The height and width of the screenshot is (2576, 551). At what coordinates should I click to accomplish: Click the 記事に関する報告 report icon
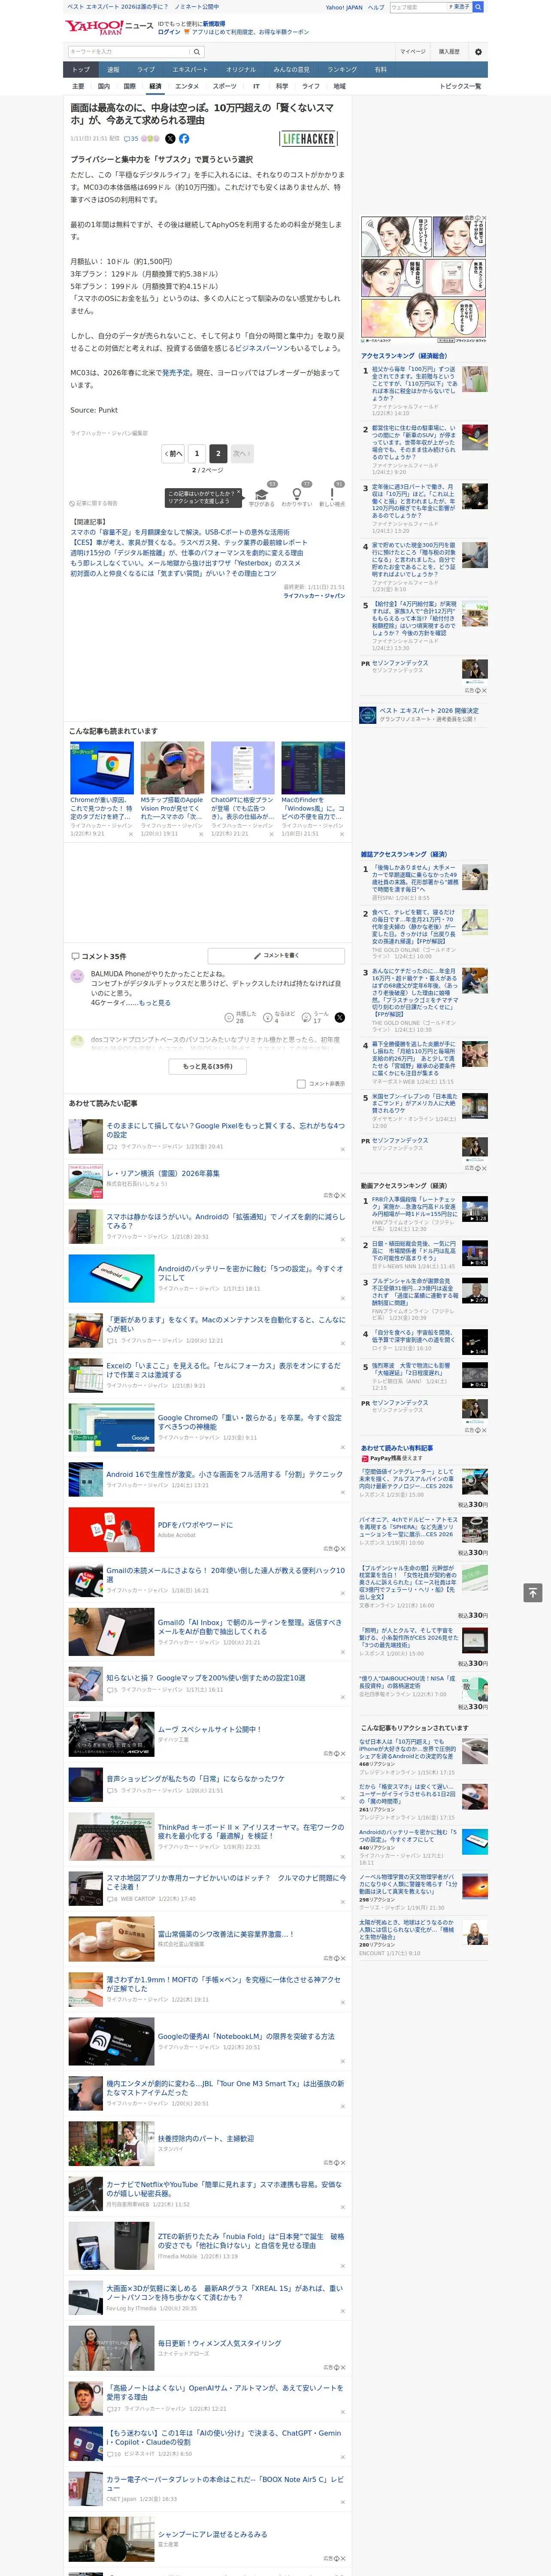93,503
